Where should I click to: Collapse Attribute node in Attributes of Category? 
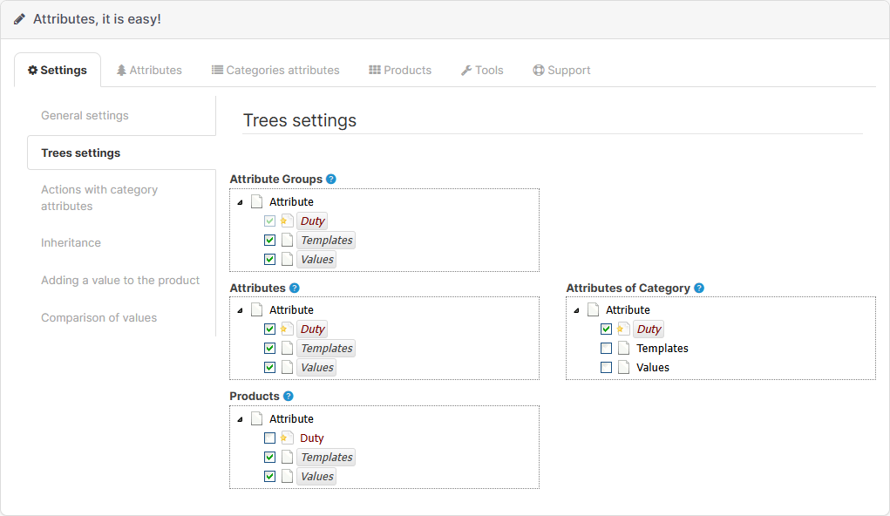(x=576, y=310)
